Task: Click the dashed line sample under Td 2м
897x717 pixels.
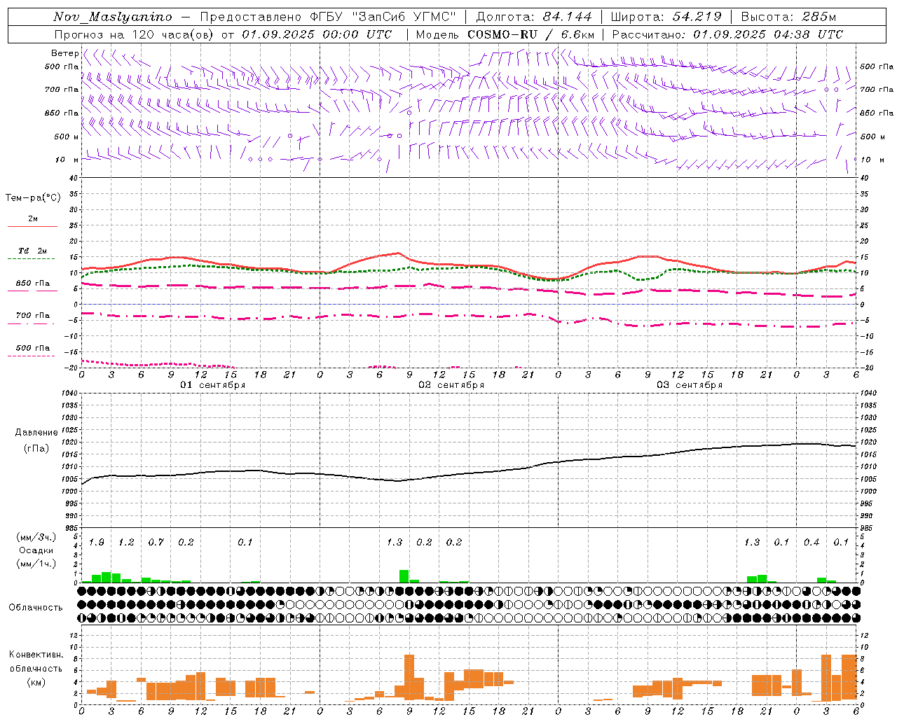Action: (x=31, y=259)
